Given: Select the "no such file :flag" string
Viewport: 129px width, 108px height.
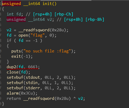Looking at the screenshot, I should [x=47, y=51].
